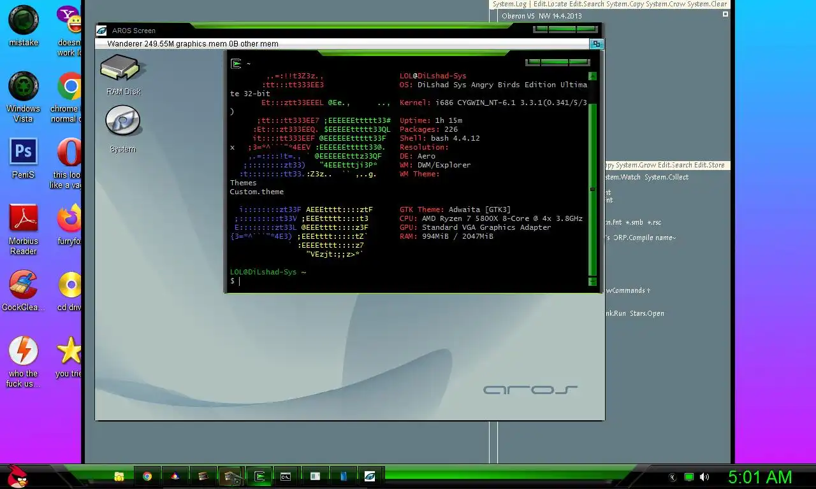The image size is (816, 489).
Task: Click the terminal prompt icon in title bar
Action: click(x=236, y=63)
